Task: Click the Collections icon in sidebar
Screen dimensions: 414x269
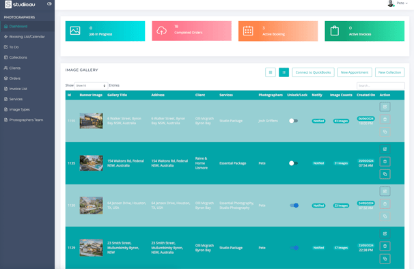Action: (x=6, y=57)
